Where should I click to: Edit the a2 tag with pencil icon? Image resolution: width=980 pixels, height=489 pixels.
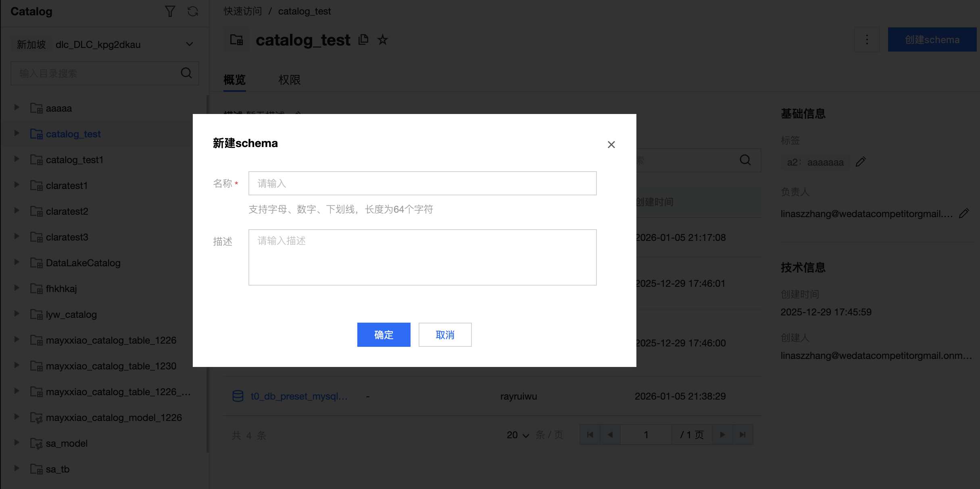[x=861, y=162]
